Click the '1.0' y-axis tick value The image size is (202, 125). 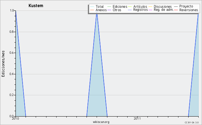12,10
